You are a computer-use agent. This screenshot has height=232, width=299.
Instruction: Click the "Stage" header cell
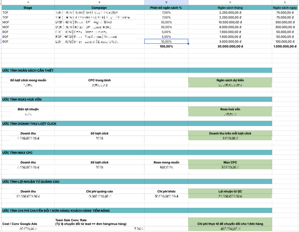(x=28, y=8)
